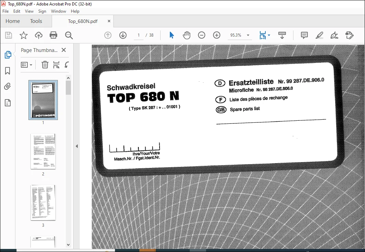Delete selected page with trash icon
Image resolution: width=365 pixels, height=252 pixels.
tap(45, 65)
